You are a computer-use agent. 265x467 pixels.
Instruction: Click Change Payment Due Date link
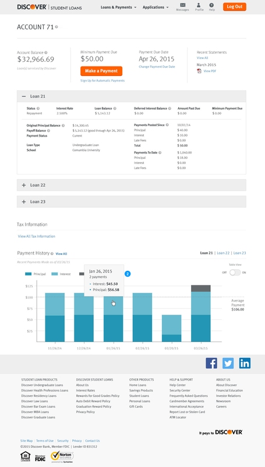[x=157, y=67]
